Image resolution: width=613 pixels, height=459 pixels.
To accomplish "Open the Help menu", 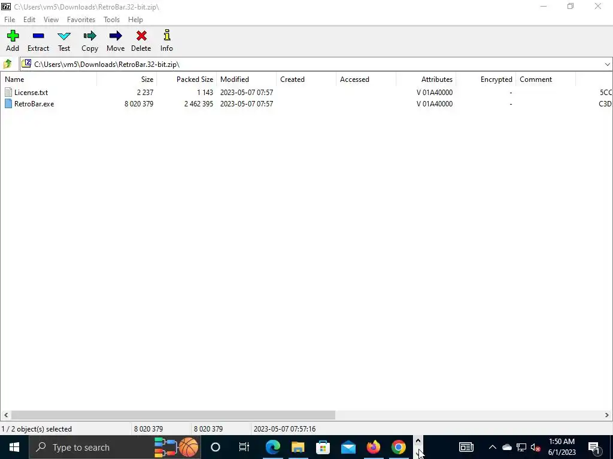I will pyautogui.click(x=136, y=20).
